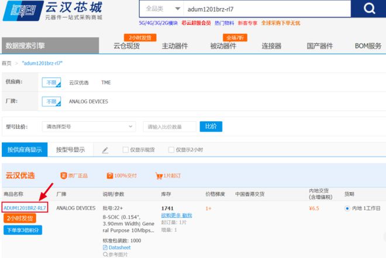Filter brand by ANALOG DEVICES
The height and width of the screenshot is (258, 386).
click(x=88, y=101)
